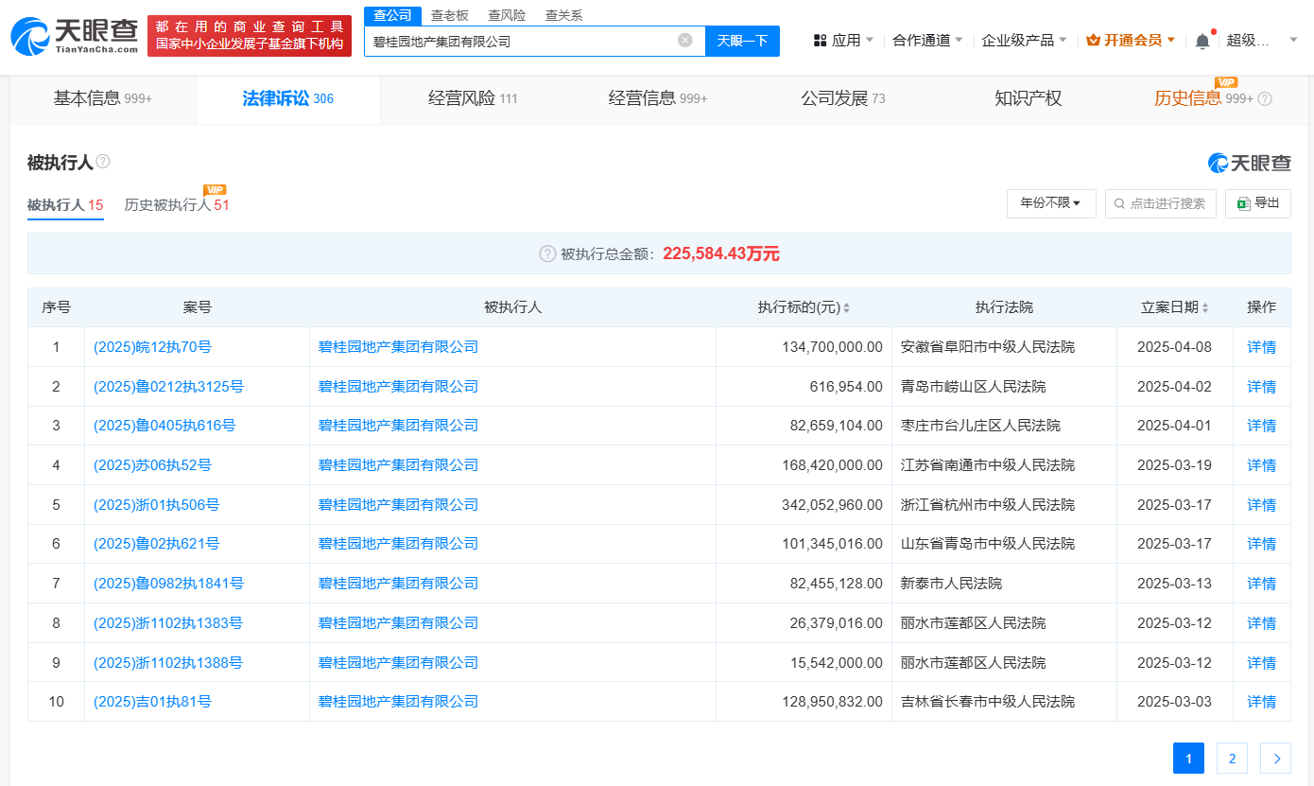Open 详情 for 山东省青岛市 court case

1261,544
